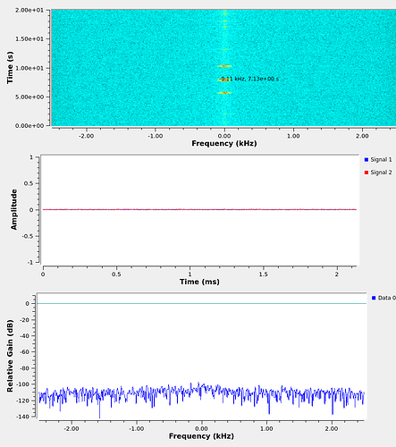This screenshot has height=447, width=396.
Task: Click the -140 dB tick label
Action: pos(23,417)
